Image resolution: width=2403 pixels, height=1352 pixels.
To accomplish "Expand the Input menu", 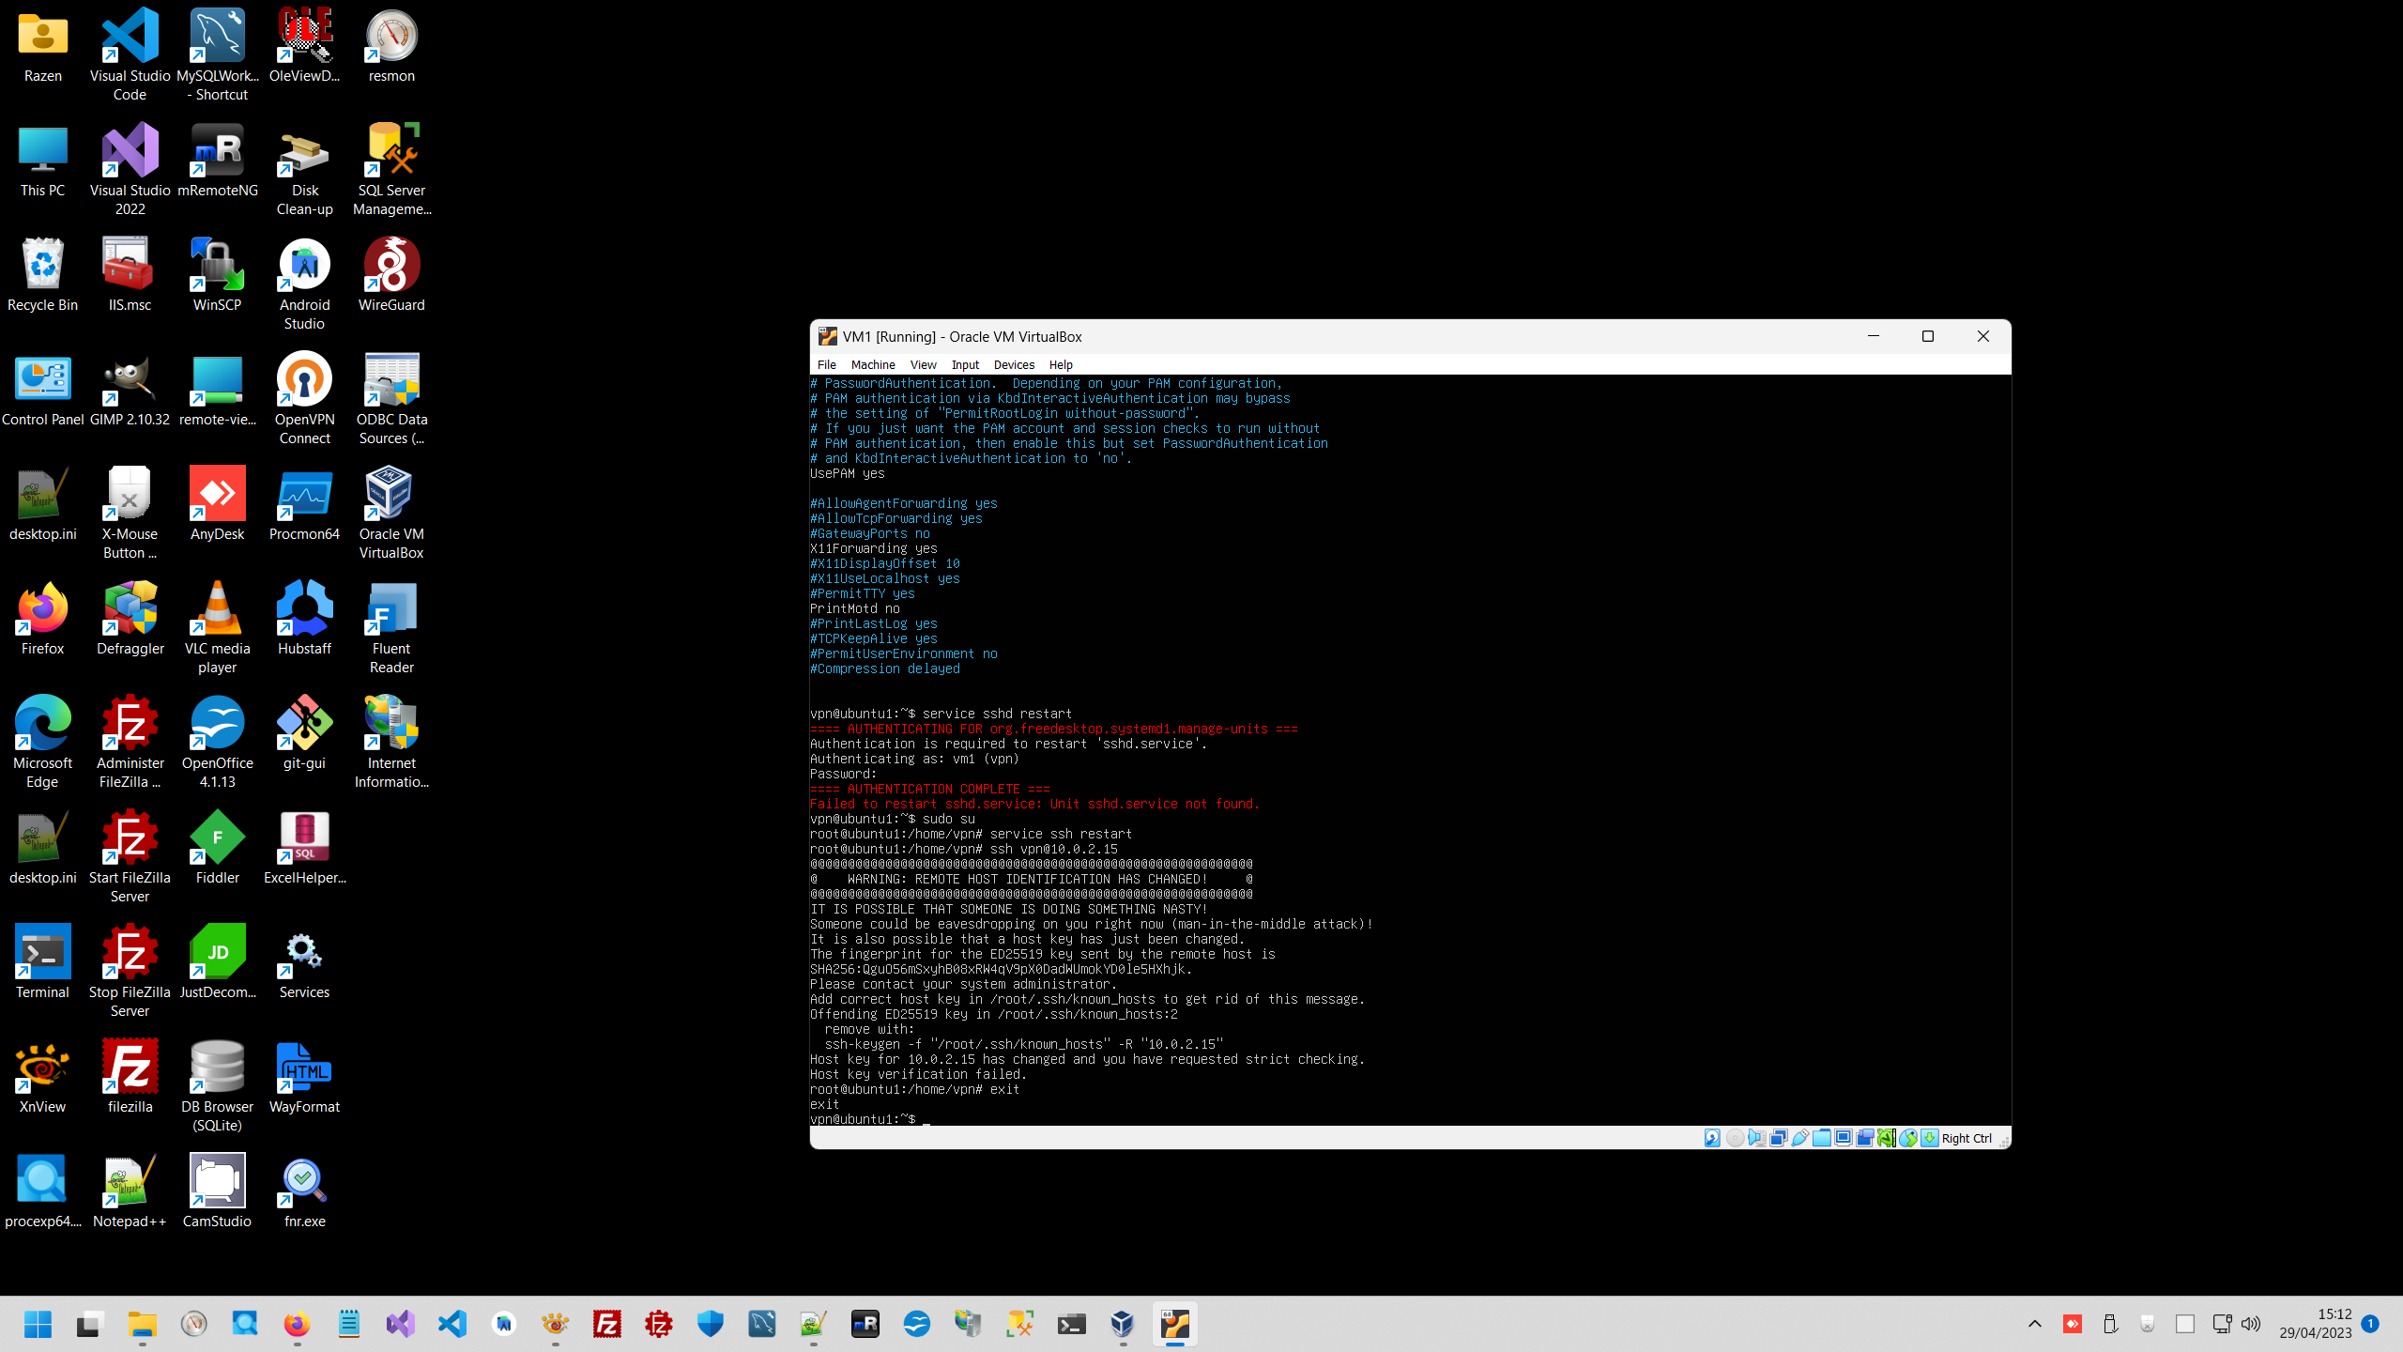I will click(x=964, y=364).
